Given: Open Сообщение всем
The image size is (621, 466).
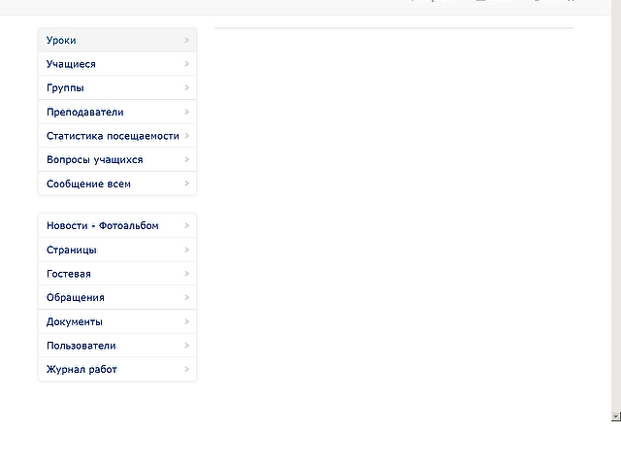Looking at the screenshot, I should click(88, 183).
